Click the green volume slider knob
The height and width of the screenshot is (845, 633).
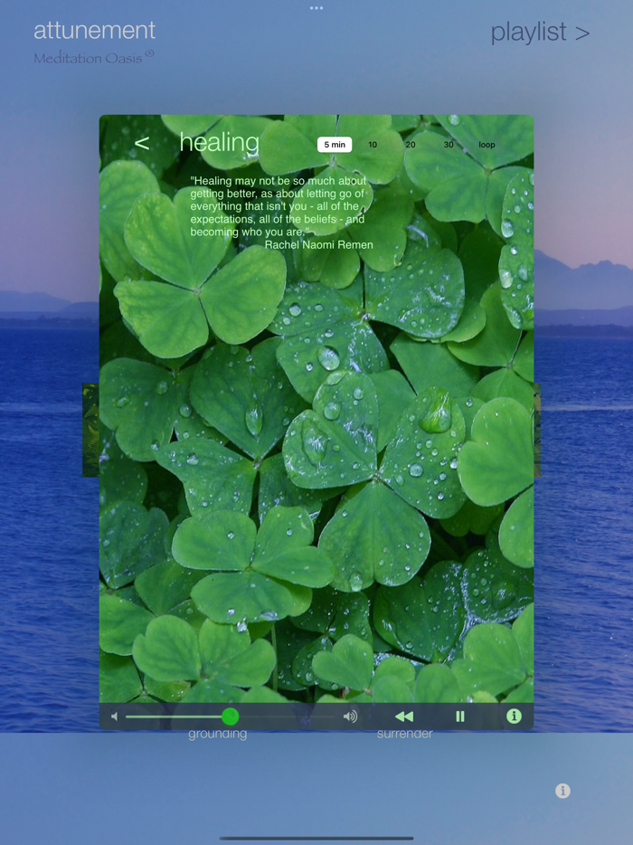click(x=230, y=717)
